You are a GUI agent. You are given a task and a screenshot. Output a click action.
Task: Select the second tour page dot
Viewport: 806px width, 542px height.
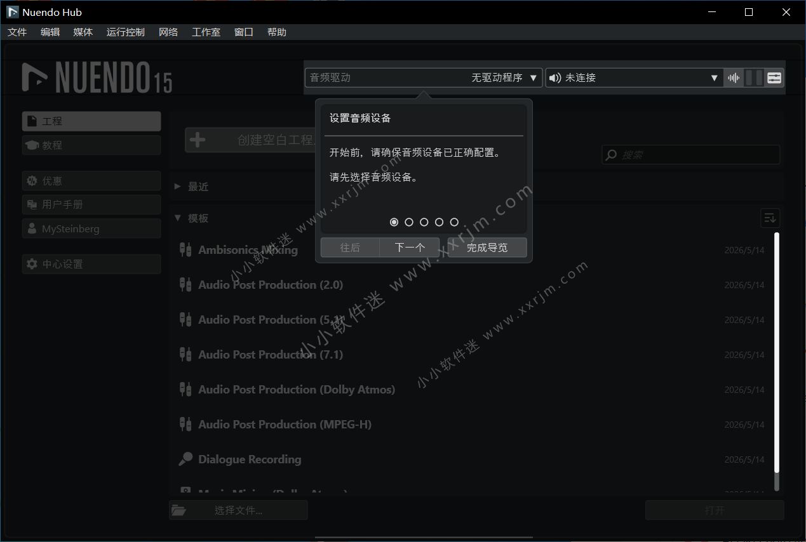(x=409, y=222)
